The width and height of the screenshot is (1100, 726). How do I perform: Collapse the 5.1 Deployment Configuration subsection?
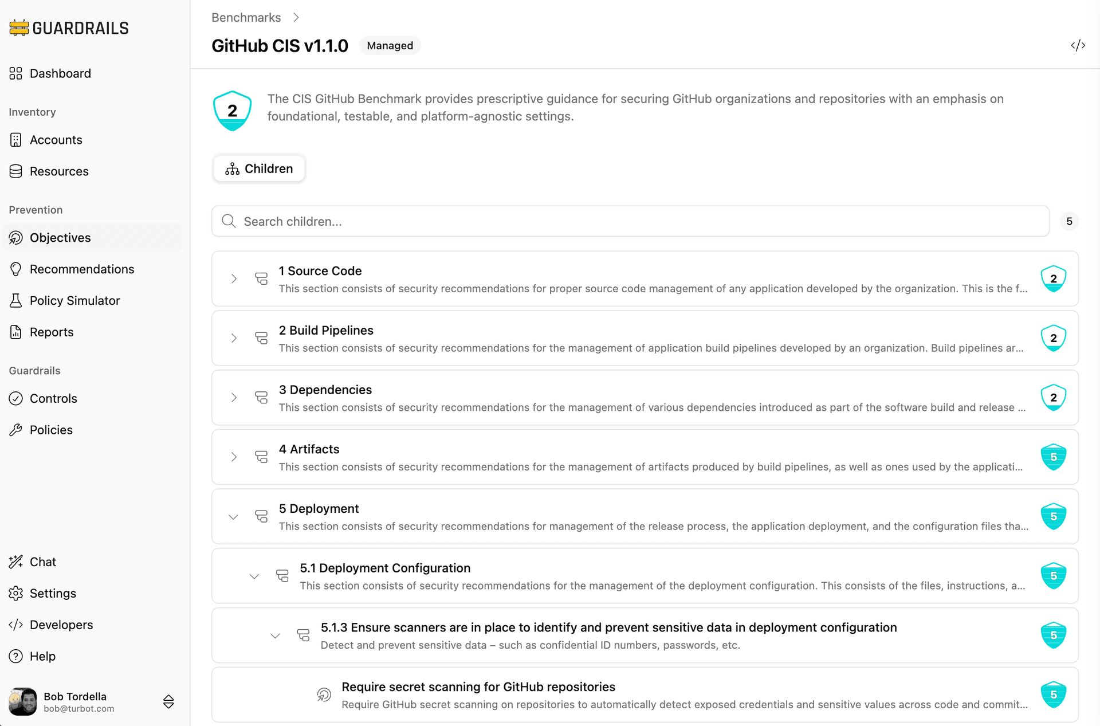[254, 576]
